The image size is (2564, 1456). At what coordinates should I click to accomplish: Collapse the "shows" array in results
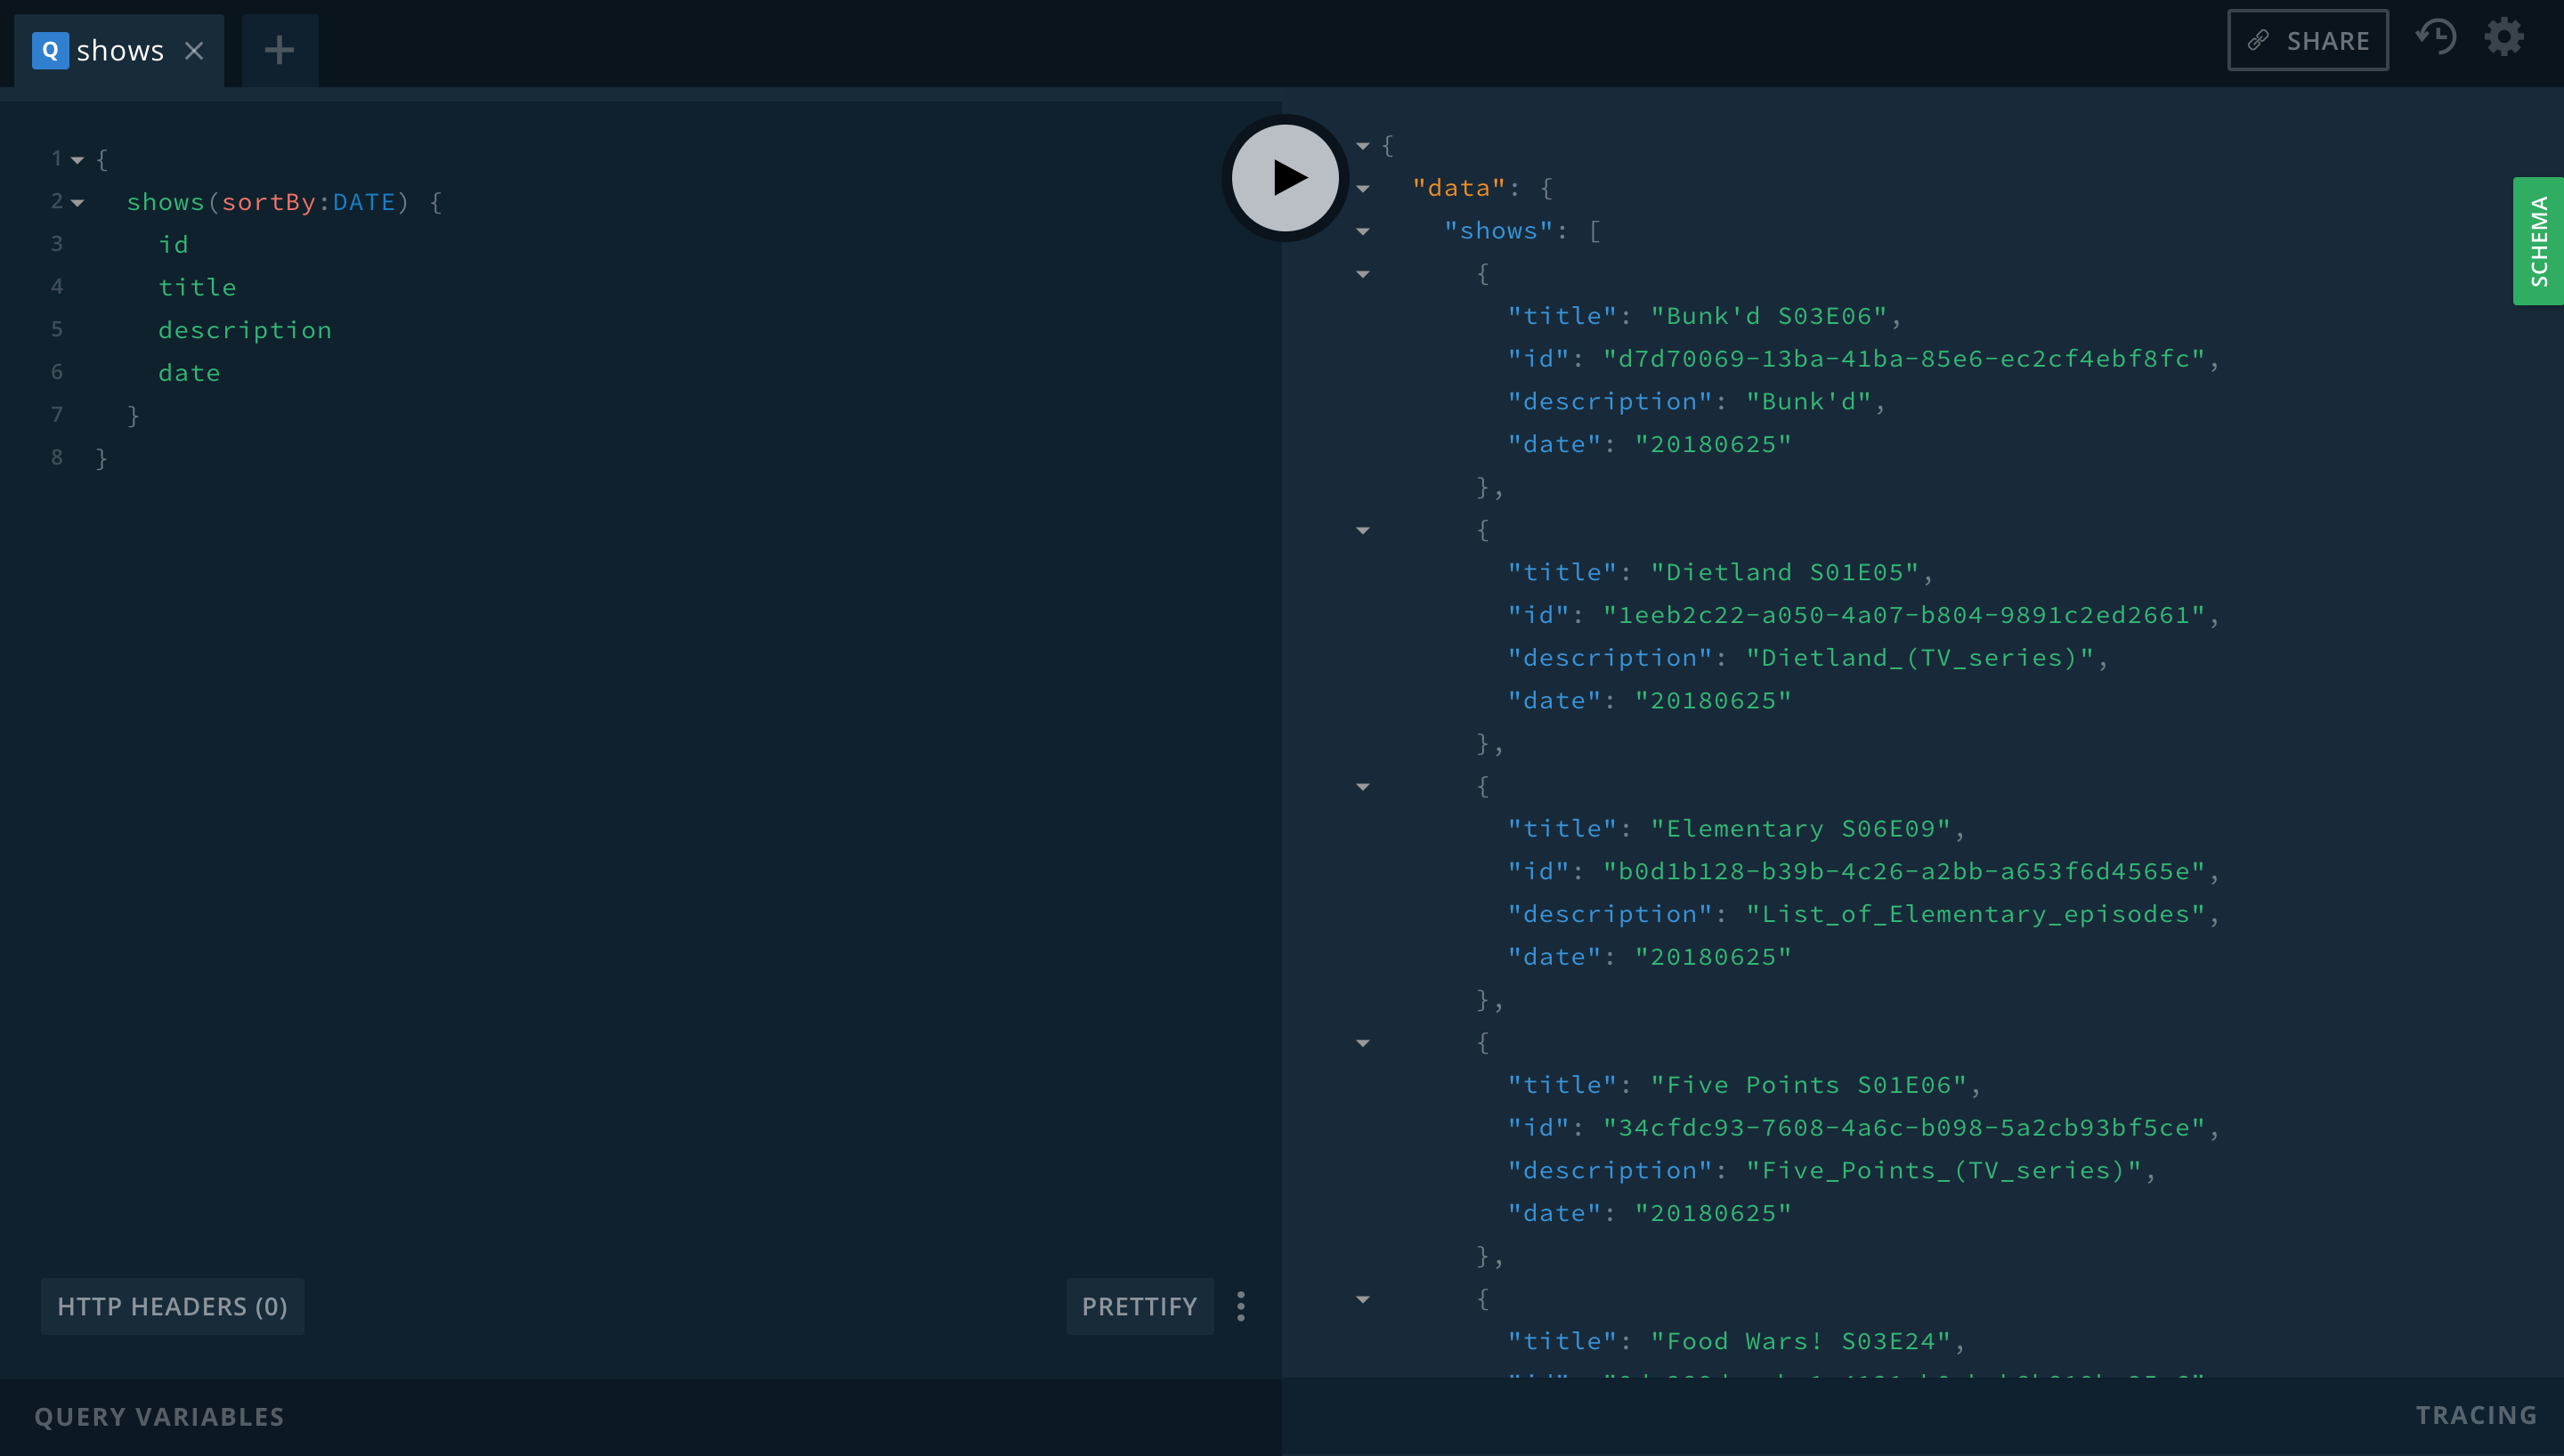click(1363, 231)
